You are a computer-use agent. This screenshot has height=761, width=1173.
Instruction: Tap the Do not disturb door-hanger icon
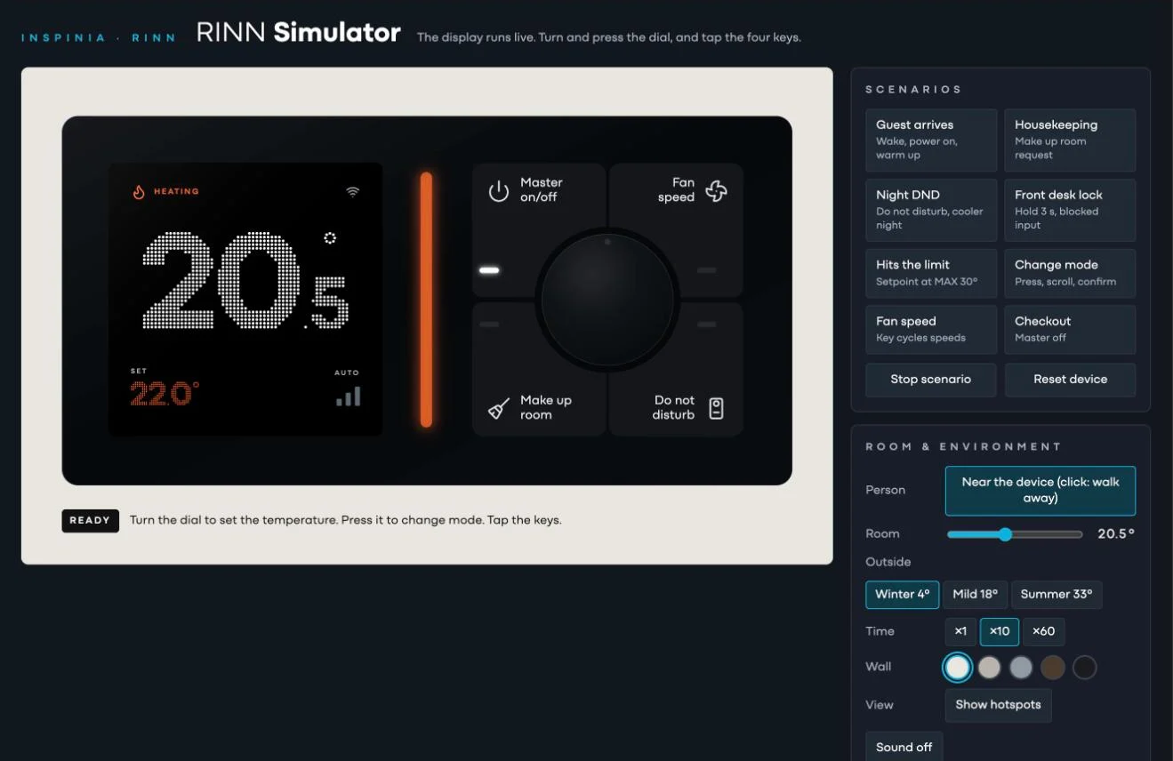click(716, 408)
